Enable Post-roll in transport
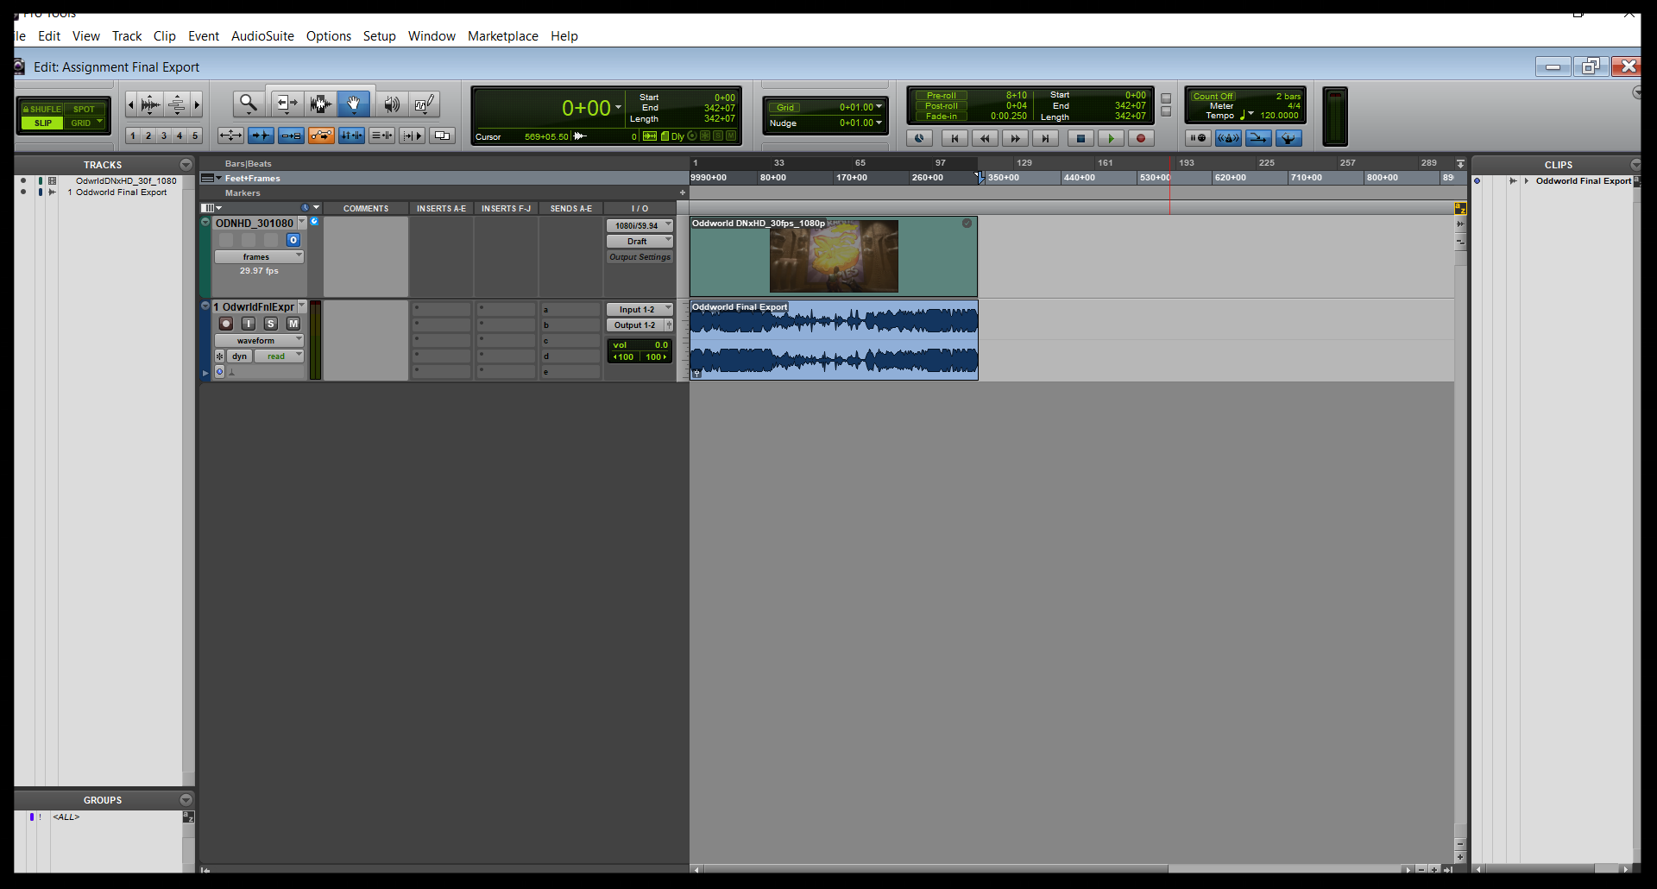Screen dimensions: 1657x889 pos(942,106)
